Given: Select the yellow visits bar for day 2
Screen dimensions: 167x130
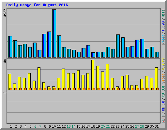Looking at the screenshot, I should (x=15, y=87).
